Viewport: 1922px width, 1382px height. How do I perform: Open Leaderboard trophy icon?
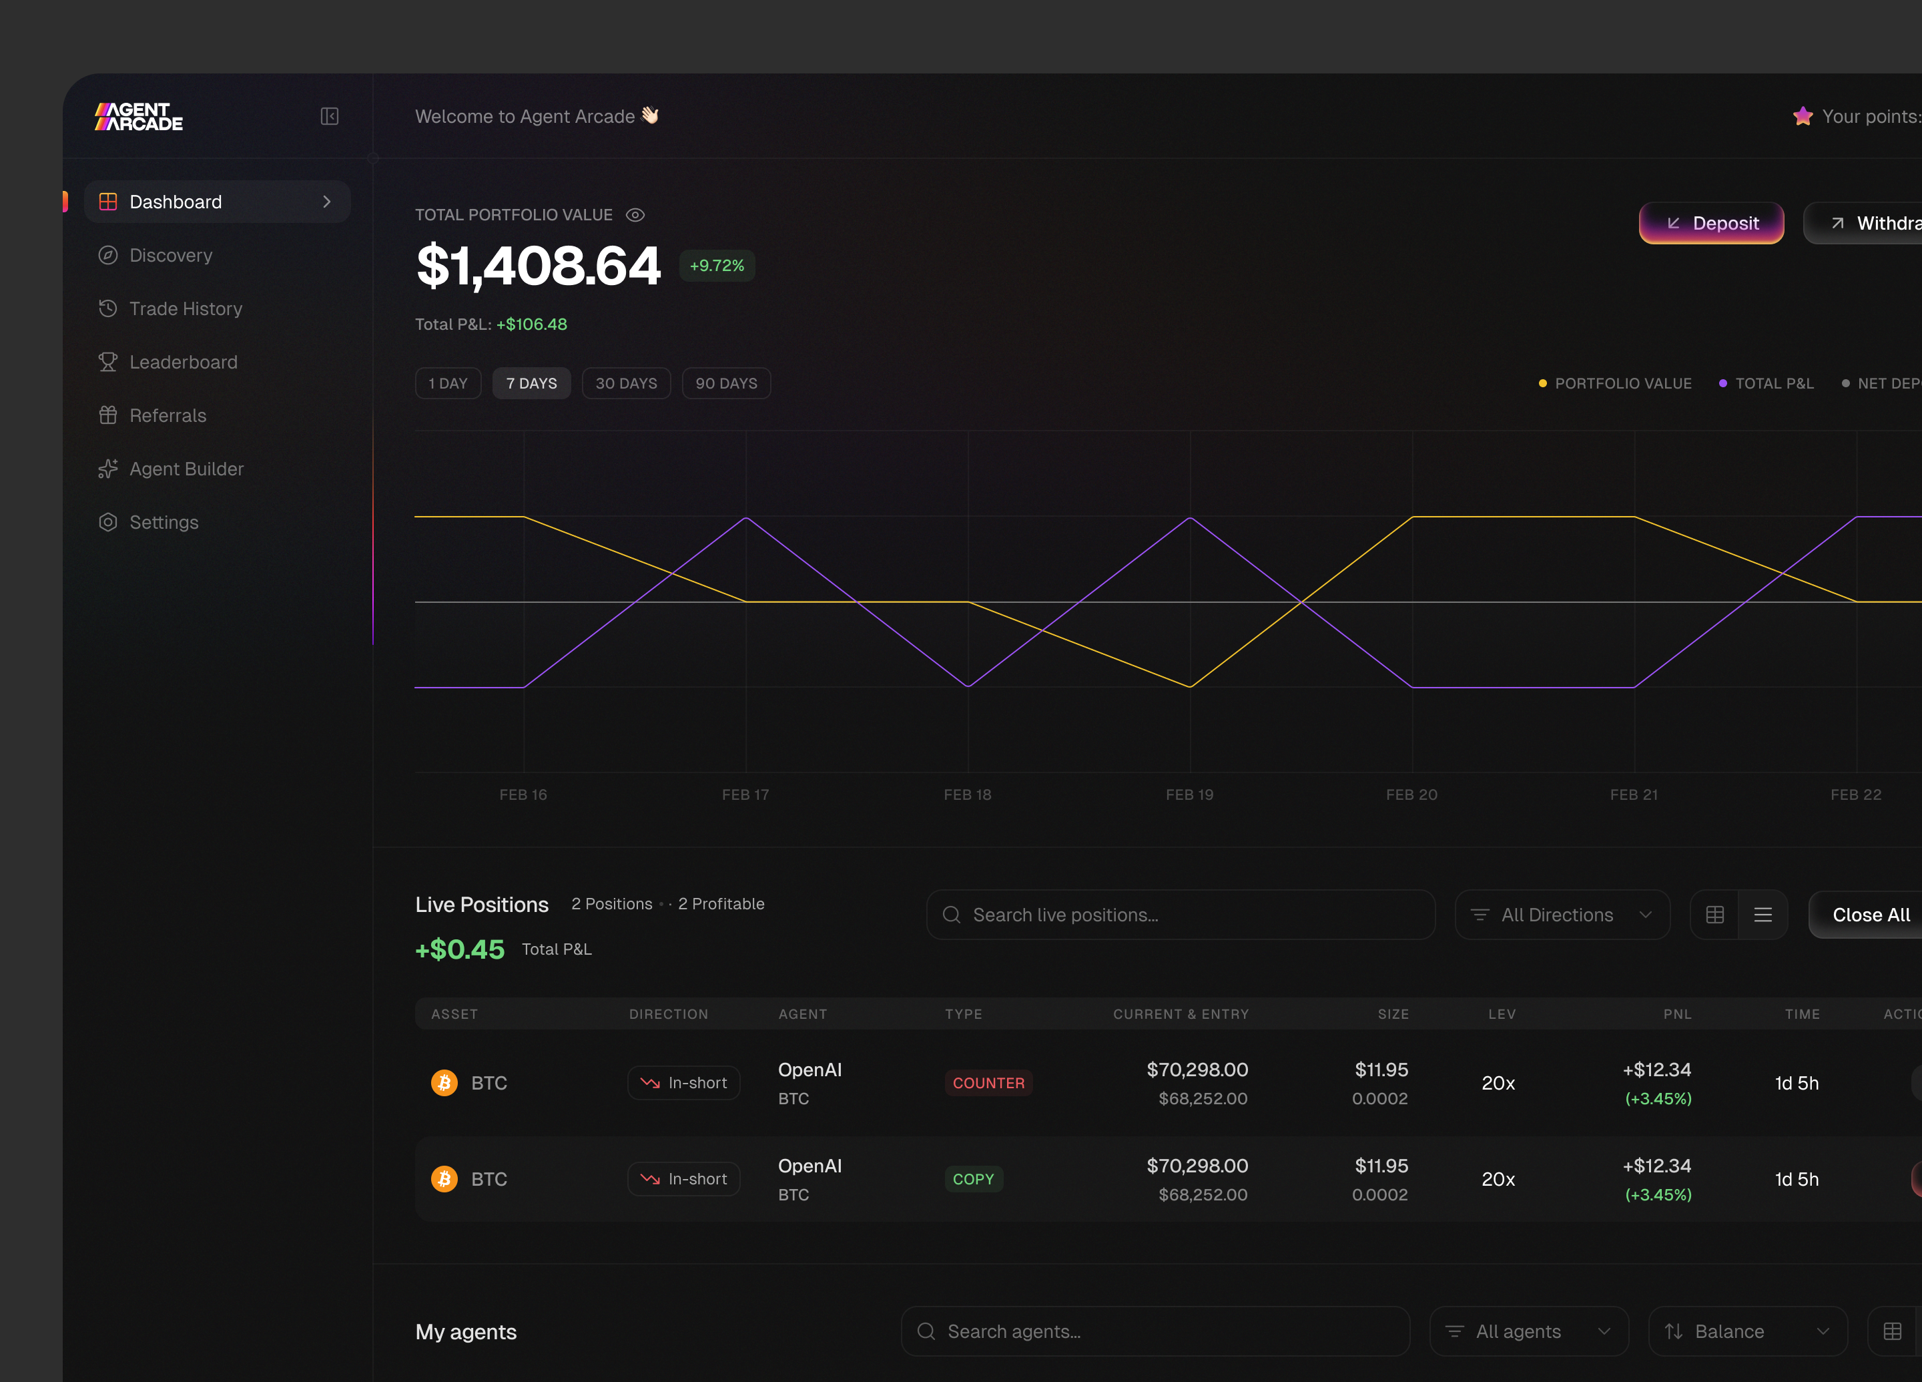tap(107, 362)
